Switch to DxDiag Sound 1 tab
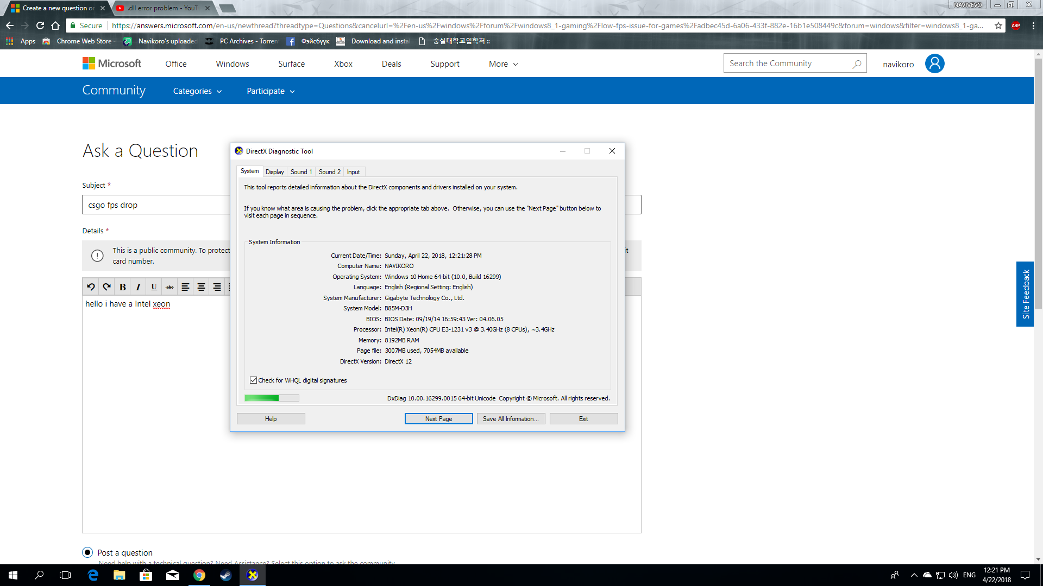This screenshot has width=1043, height=586. tap(301, 172)
